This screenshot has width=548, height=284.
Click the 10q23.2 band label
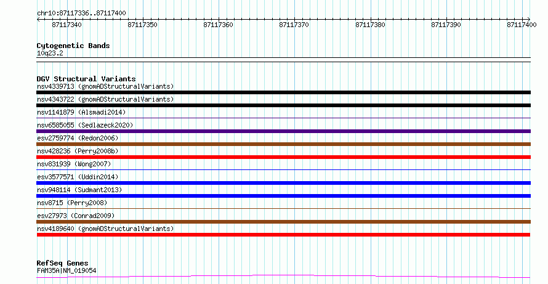coord(50,53)
